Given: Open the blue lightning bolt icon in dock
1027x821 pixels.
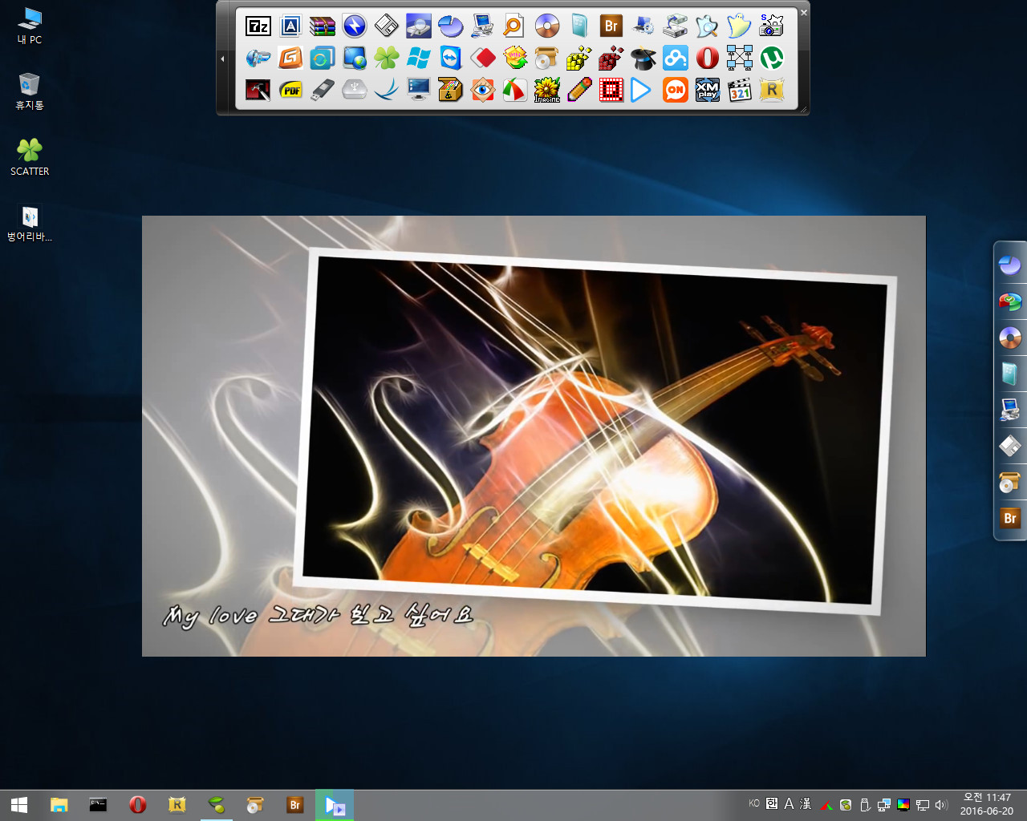Looking at the screenshot, I should pos(355,26).
